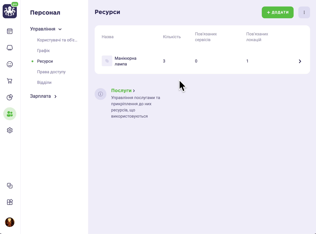Click the Управління section heading
The width and height of the screenshot is (316, 234).
(43, 29)
